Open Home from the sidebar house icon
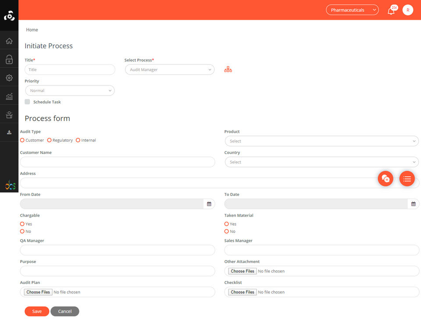The width and height of the screenshot is (421, 327). tap(9, 41)
